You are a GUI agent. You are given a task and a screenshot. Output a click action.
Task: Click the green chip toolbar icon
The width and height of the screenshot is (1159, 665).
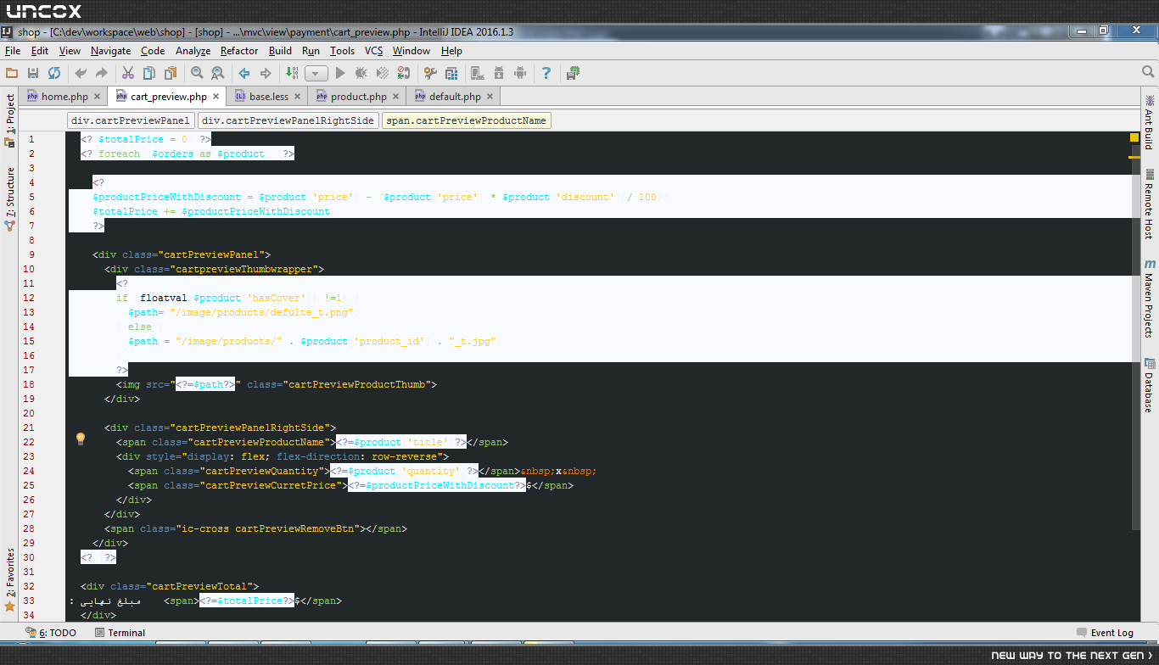(x=574, y=74)
